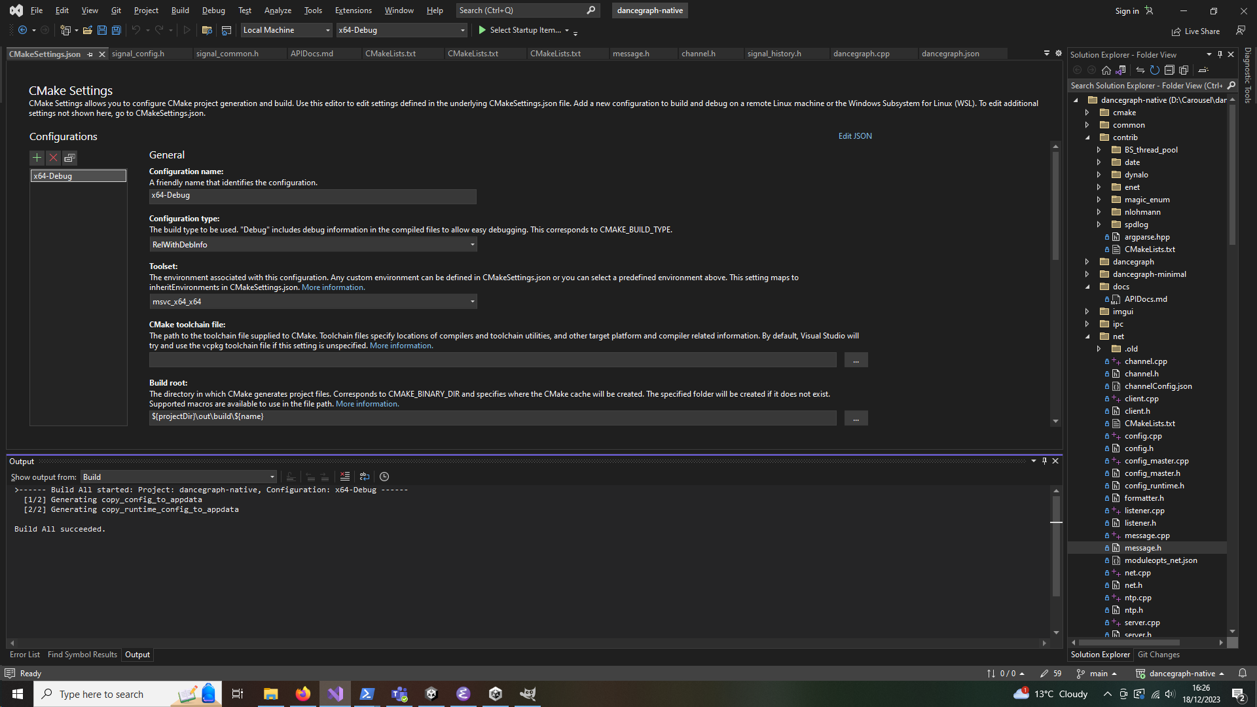Remove the selected configuration with red X icon

pos(53,158)
